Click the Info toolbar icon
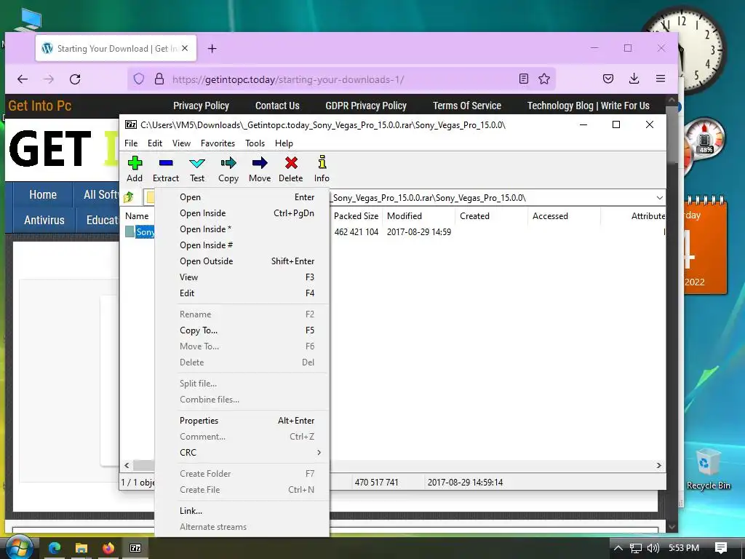Image resolution: width=745 pixels, height=559 pixels. [x=322, y=169]
